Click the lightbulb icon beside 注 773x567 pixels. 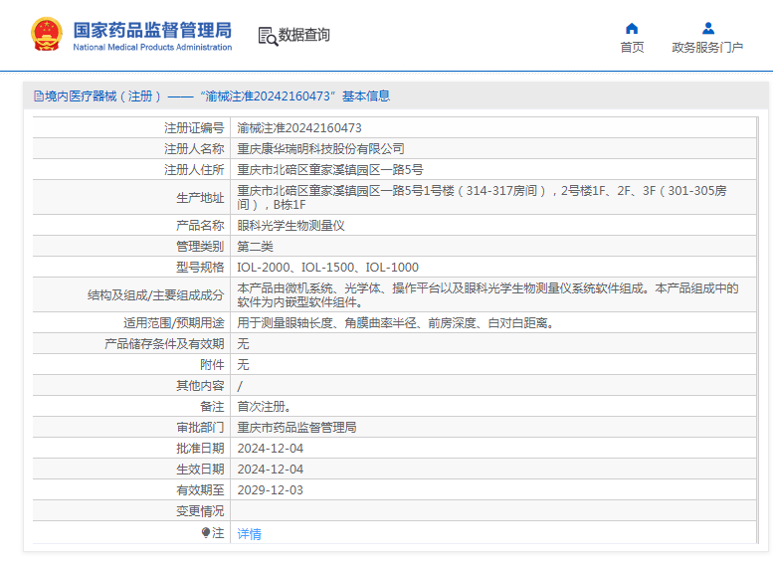click(206, 532)
